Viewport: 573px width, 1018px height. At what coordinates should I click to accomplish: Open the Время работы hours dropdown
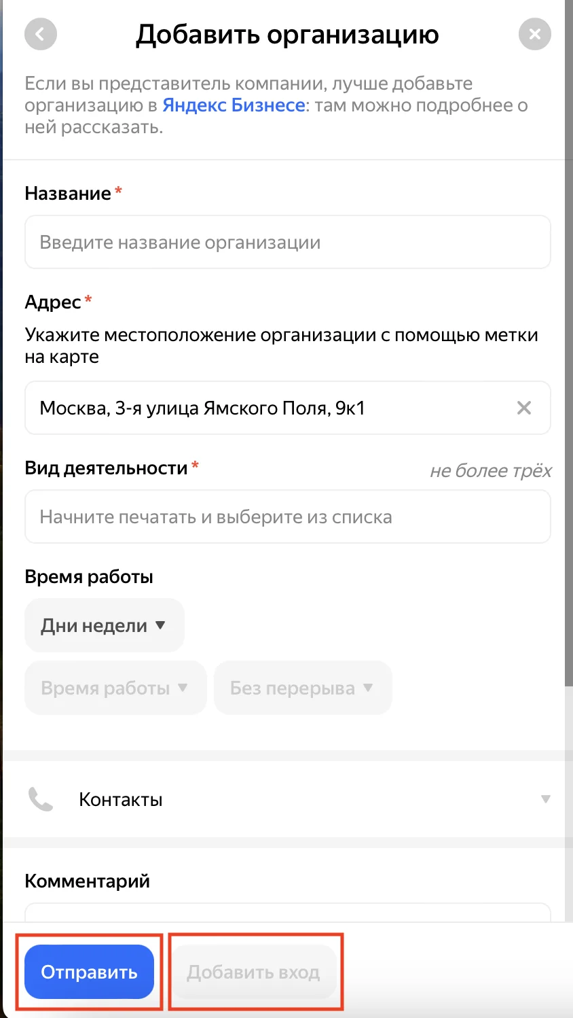pos(115,688)
